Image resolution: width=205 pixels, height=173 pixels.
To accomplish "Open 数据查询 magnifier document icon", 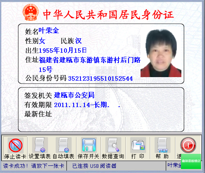I will (x=113, y=145).
